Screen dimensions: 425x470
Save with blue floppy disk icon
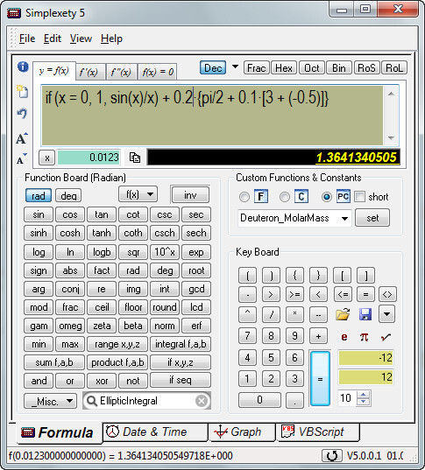(365, 314)
